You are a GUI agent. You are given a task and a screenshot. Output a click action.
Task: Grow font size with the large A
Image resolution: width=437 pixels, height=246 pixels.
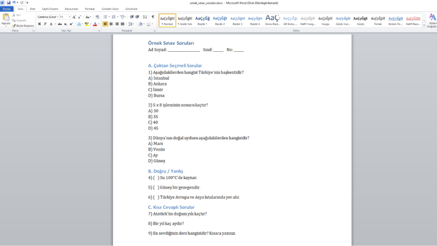74,17
